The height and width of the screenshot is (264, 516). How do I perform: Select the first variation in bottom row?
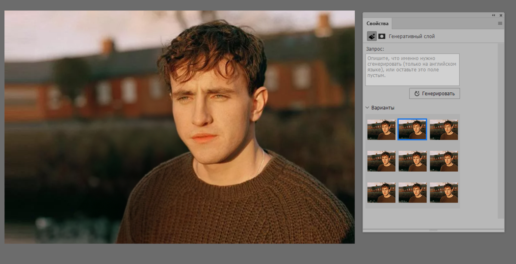(x=381, y=192)
